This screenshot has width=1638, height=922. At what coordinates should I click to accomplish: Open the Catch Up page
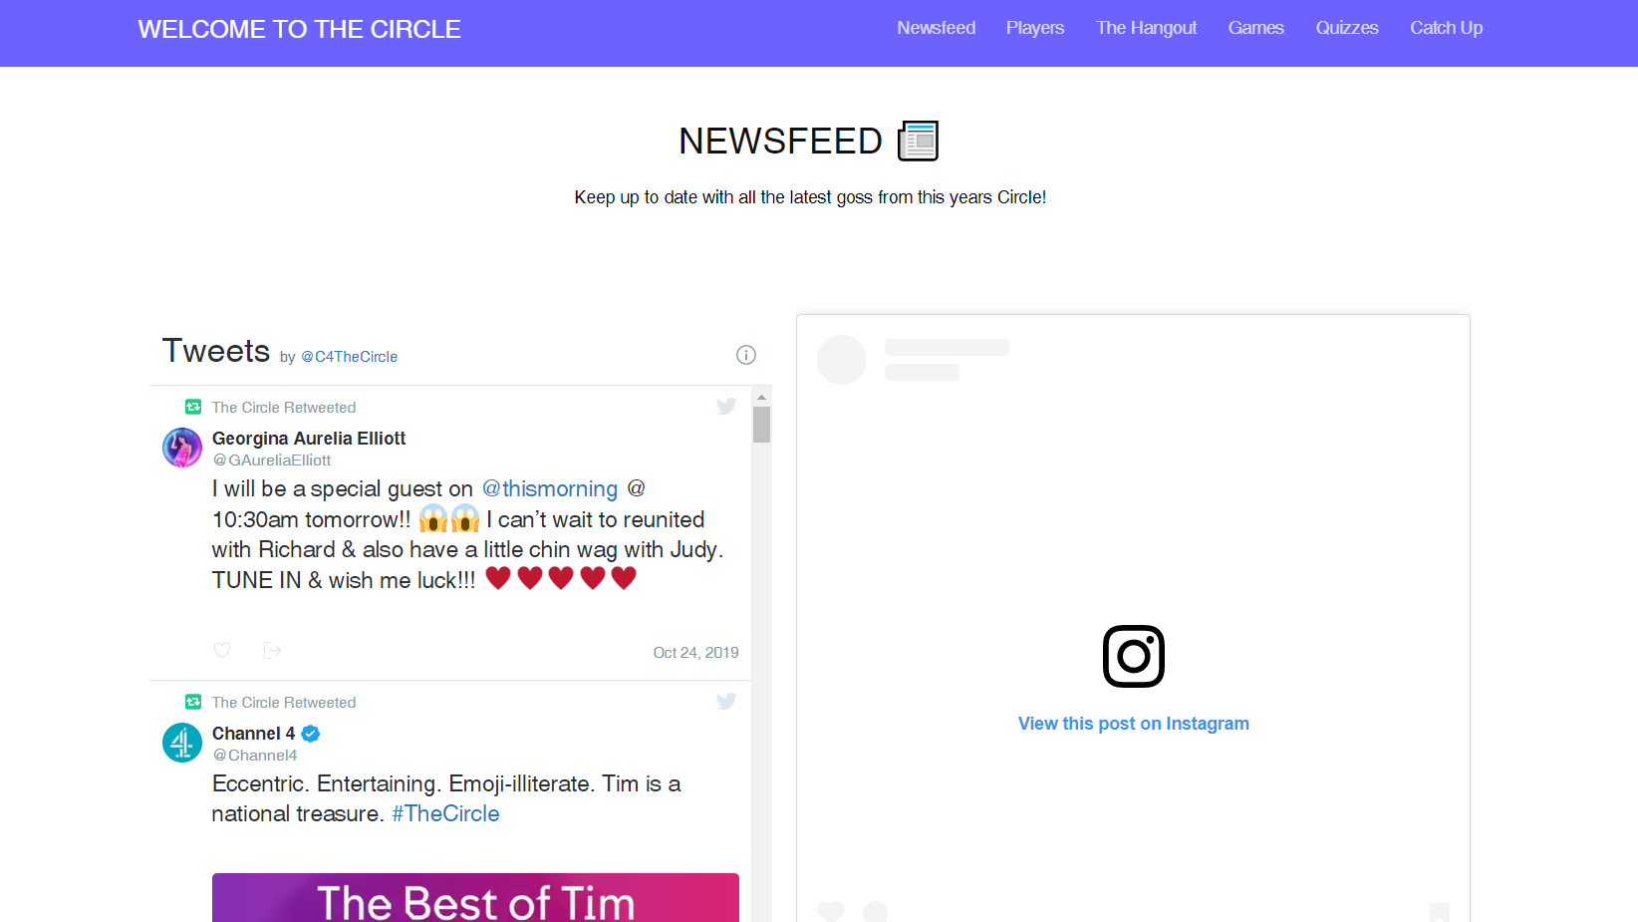[1446, 28]
